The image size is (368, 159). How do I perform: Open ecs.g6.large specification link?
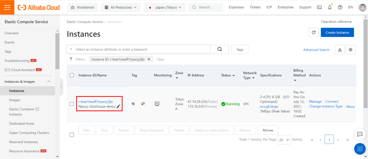(x=269, y=107)
